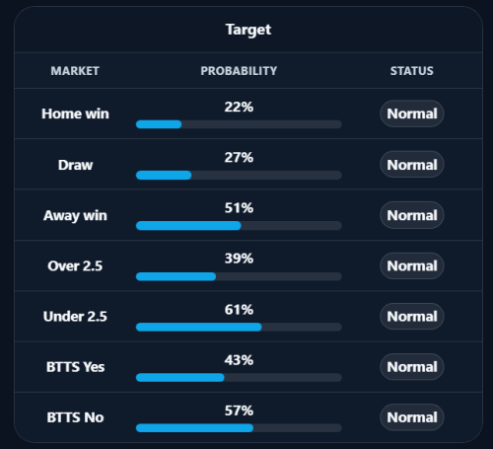Click the BTTS No Normal status badge

(x=412, y=417)
